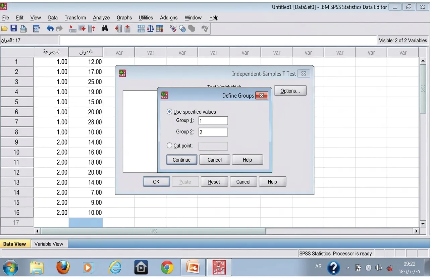Screen dimensions: 432x279
Task: Open the Graphs menu
Action: (124, 18)
